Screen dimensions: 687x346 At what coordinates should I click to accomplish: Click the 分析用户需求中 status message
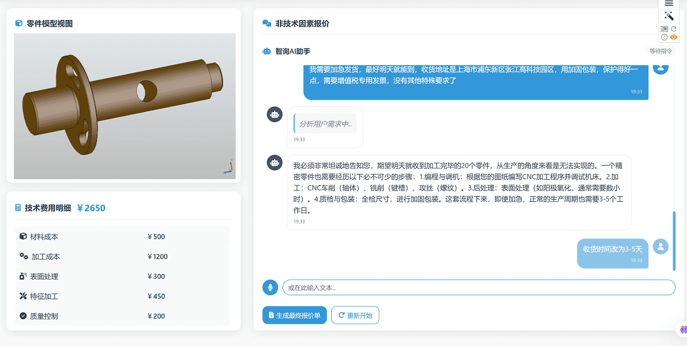[x=326, y=124]
